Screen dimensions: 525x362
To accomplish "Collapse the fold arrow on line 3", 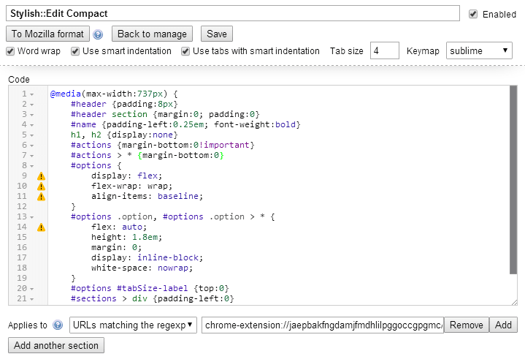I will point(32,115).
